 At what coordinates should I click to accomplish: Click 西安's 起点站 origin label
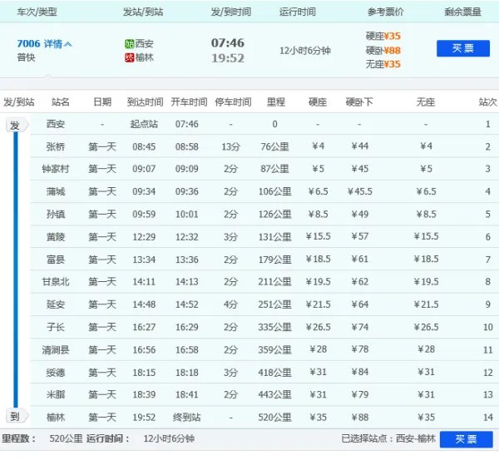pyautogui.click(x=144, y=124)
